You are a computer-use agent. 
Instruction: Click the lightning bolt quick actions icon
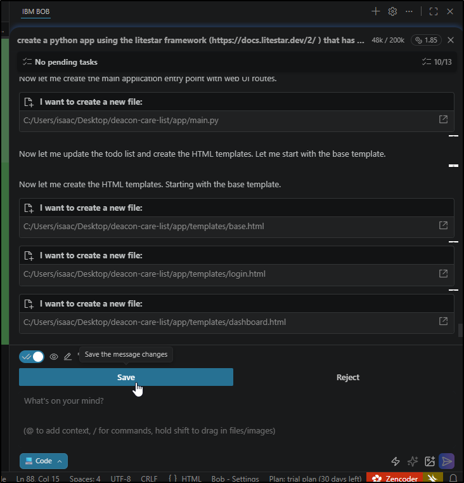click(396, 461)
